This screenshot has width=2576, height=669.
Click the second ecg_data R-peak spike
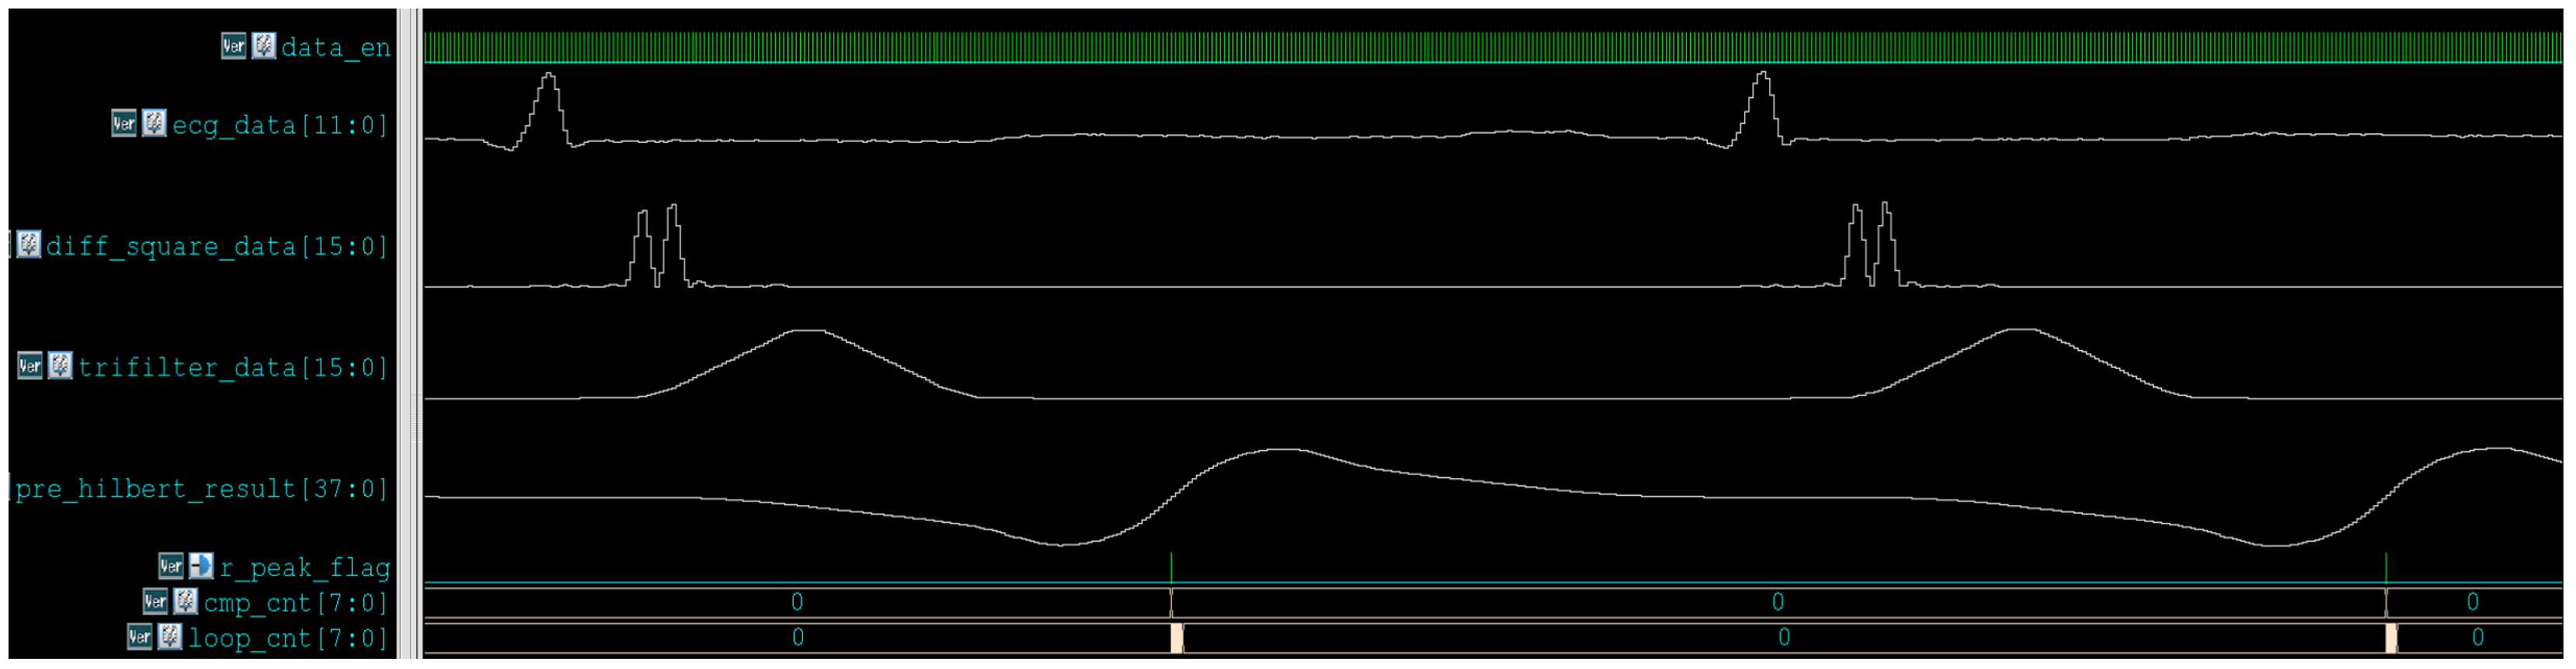click(1762, 110)
